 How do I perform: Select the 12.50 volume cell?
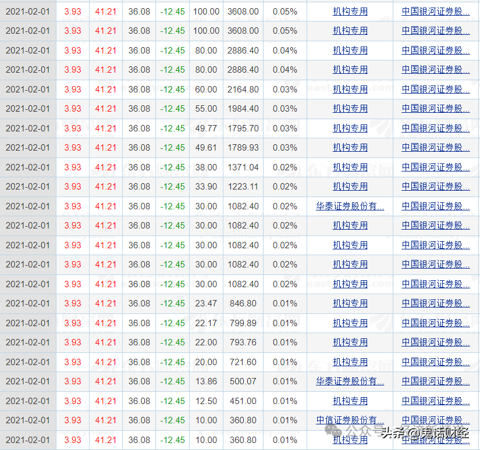click(206, 401)
